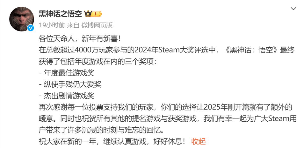Open the 19小时前 timestamp link
This screenshot has height=148, width=304.
[x=52, y=25]
